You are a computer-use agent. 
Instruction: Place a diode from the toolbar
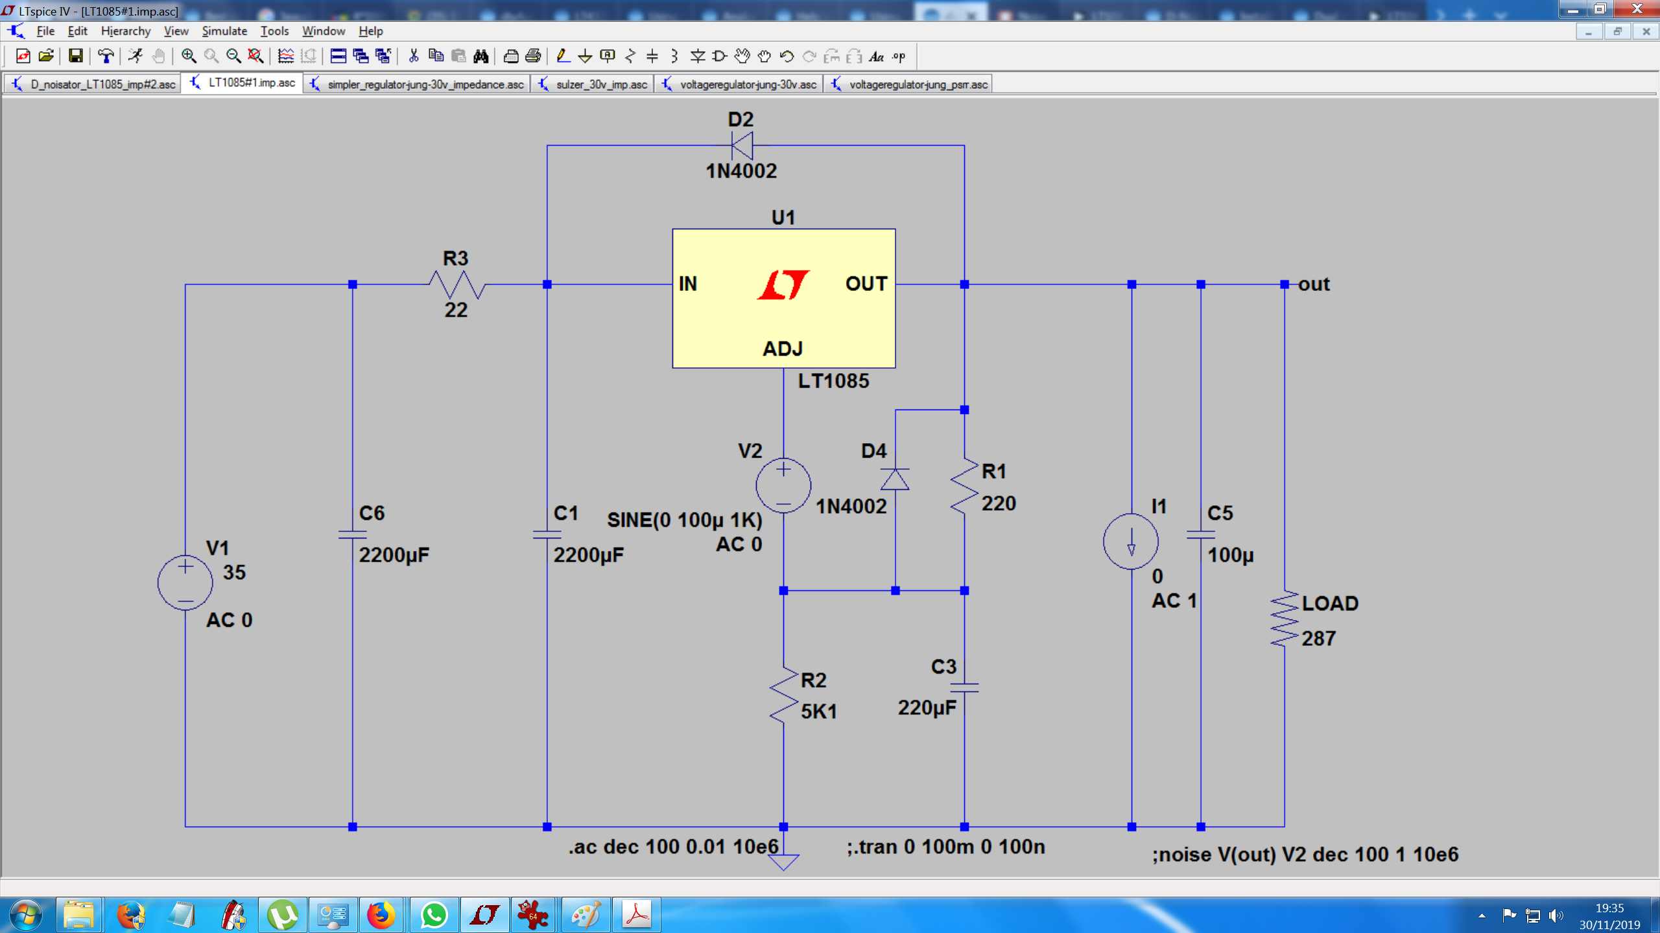point(697,56)
